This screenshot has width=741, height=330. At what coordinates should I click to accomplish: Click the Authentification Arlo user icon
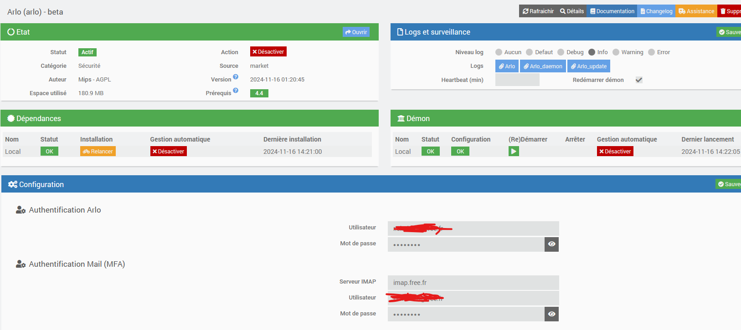(21, 210)
